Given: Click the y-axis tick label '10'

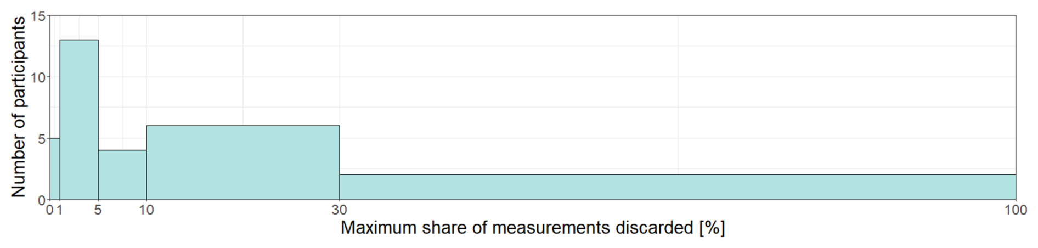Looking at the screenshot, I should click(x=37, y=77).
